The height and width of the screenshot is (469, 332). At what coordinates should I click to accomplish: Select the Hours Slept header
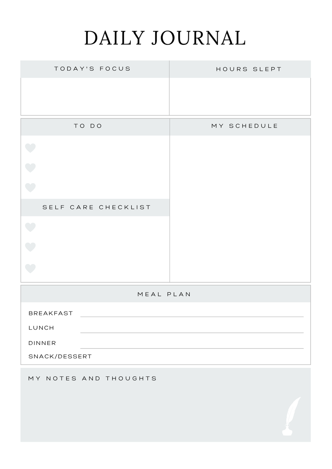[x=249, y=69]
